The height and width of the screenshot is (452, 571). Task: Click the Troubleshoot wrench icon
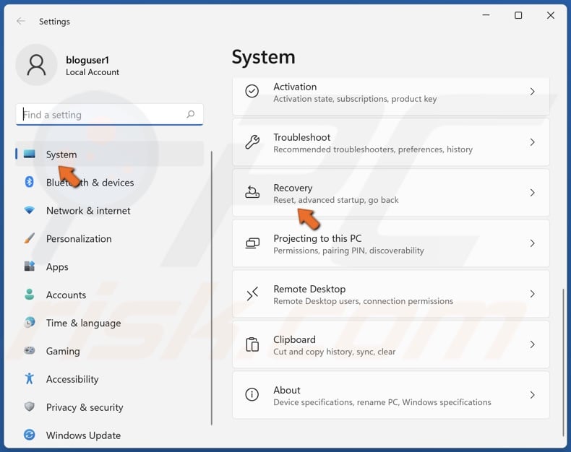pyautogui.click(x=252, y=142)
